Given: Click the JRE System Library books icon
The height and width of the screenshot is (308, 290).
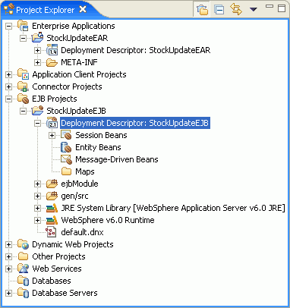Looking at the screenshot, I should point(52,208).
